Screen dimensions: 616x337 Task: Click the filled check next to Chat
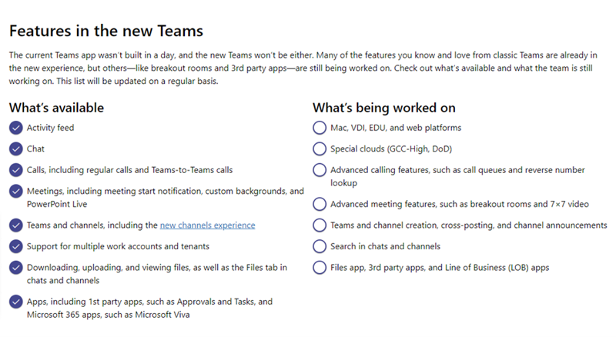coord(15,148)
